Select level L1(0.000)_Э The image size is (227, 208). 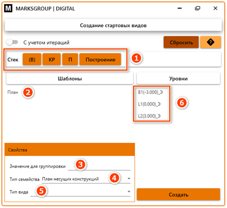[149, 104]
